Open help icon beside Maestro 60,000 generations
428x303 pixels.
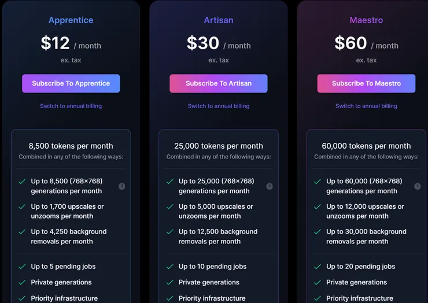417,186
